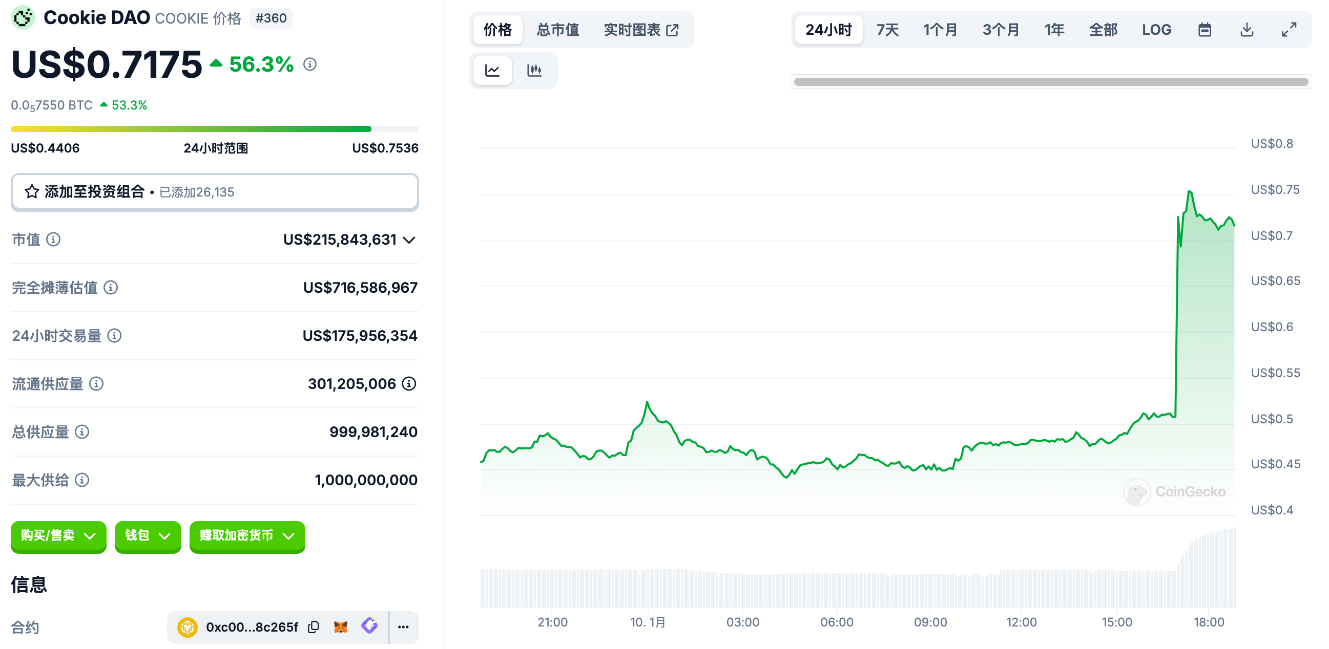This screenshot has height=649, width=1329.
Task: Download chart data
Action: [1247, 30]
